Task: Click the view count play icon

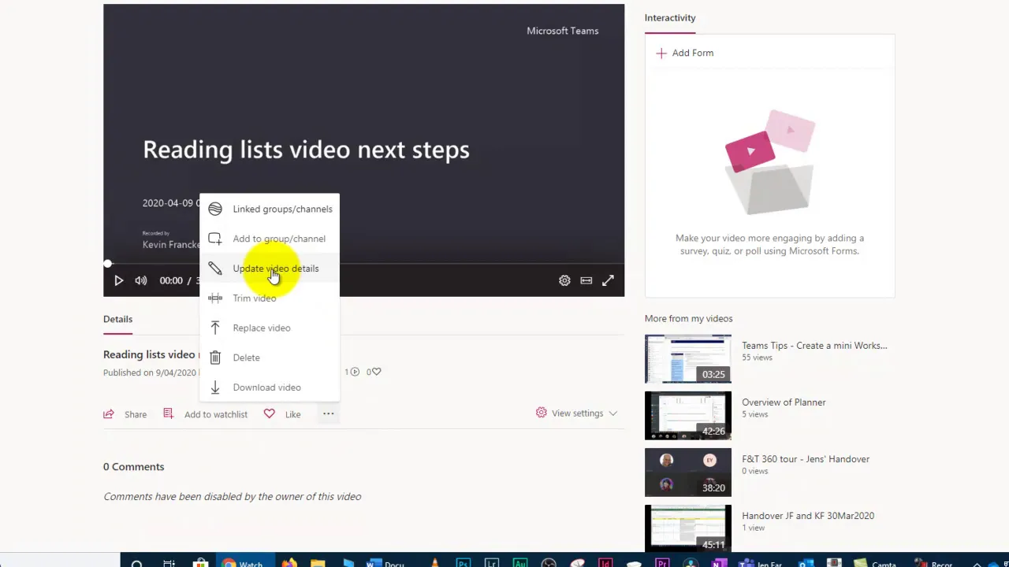Action: click(x=355, y=372)
